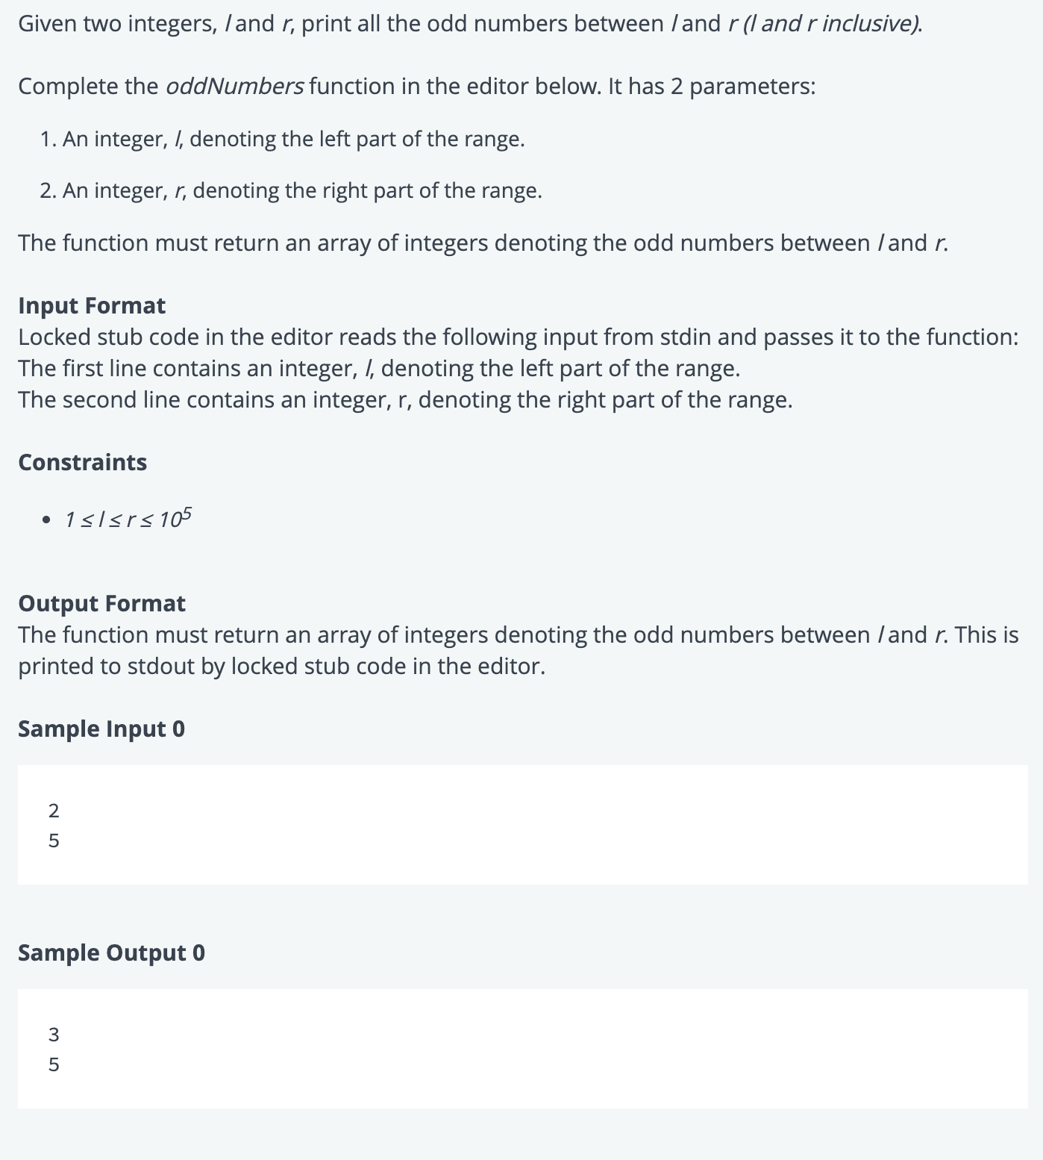Click the value 5 in Sample Output box
The image size is (1043, 1160).
coord(54,1064)
